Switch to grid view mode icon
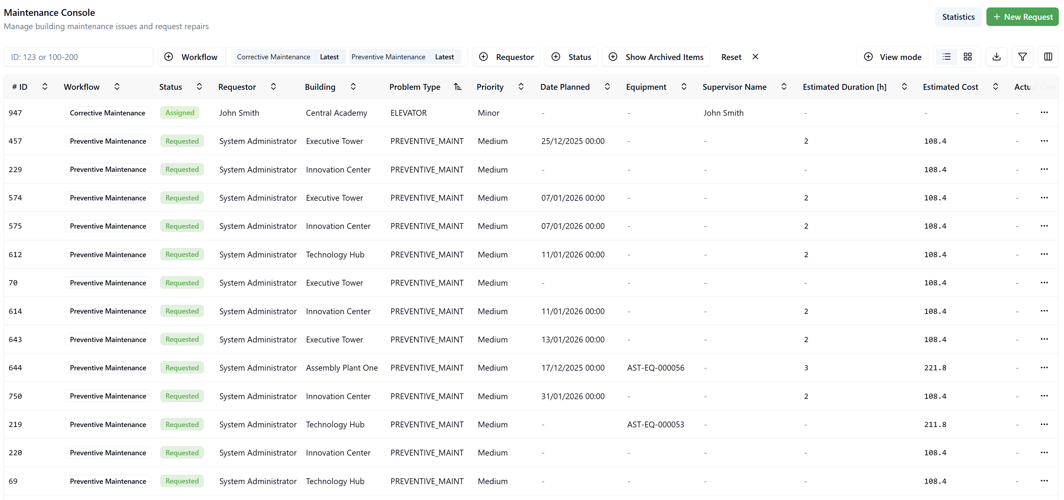This screenshot has width=1064, height=500. click(x=967, y=57)
